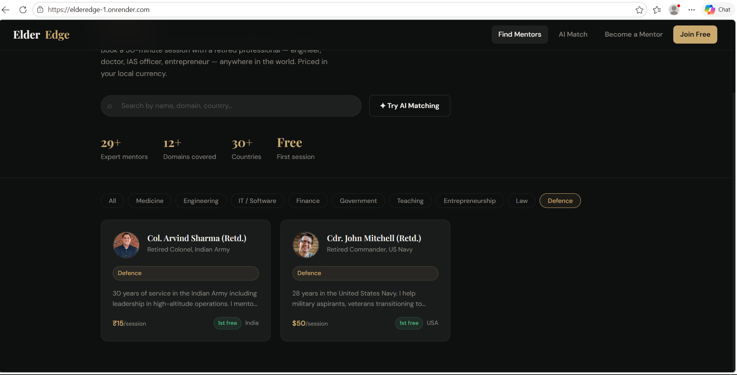737x375 pixels.
Task: Click the browser address bar URL
Action: [x=98, y=10]
